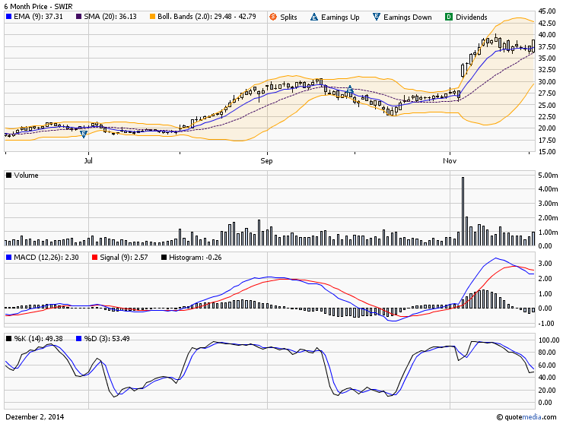
Task: Click the black Histogram legend swatch
Action: click(x=164, y=257)
